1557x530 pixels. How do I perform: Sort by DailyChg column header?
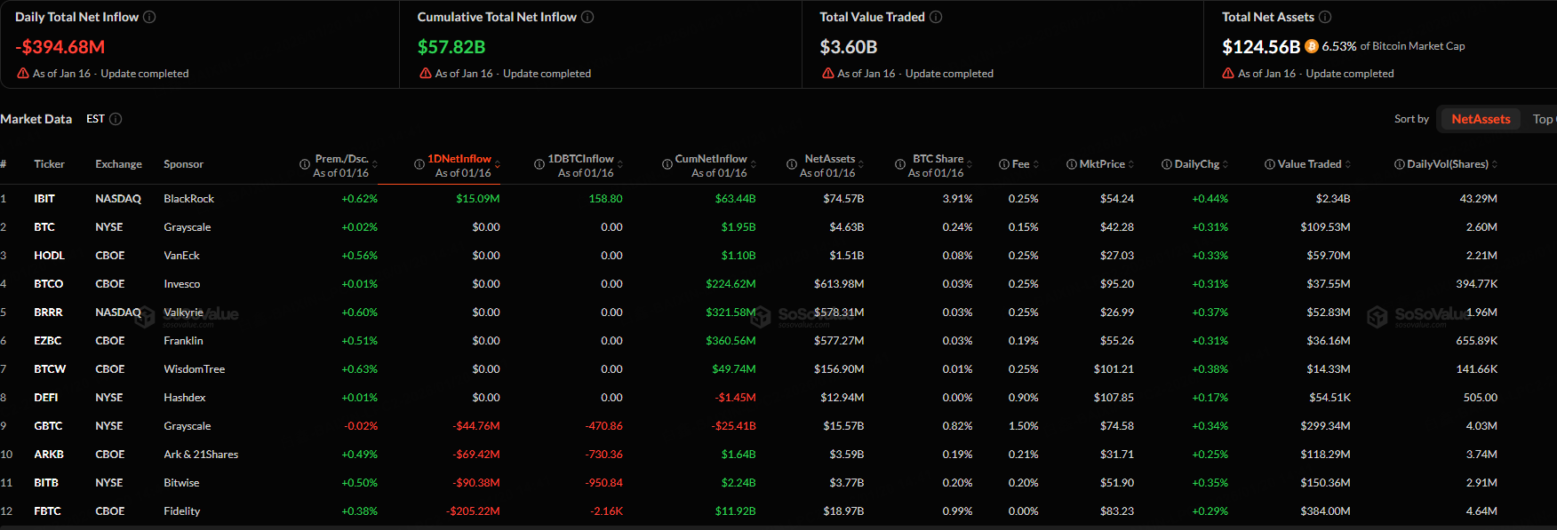(1196, 164)
